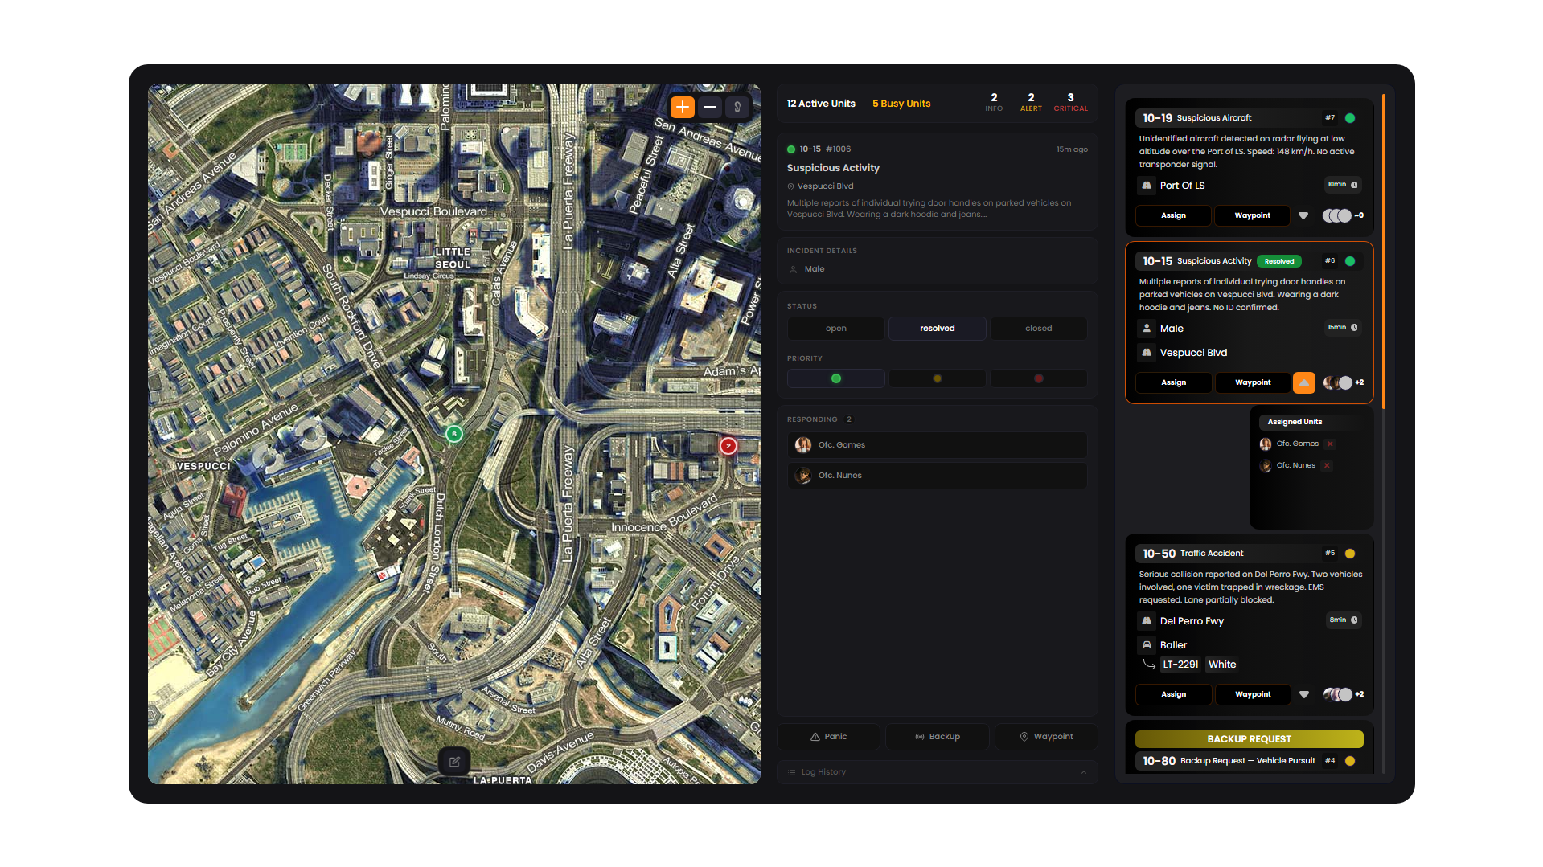Viewport: 1543px width, 867px height.
Task: Open the map edit pencil icon
Action: point(454,762)
